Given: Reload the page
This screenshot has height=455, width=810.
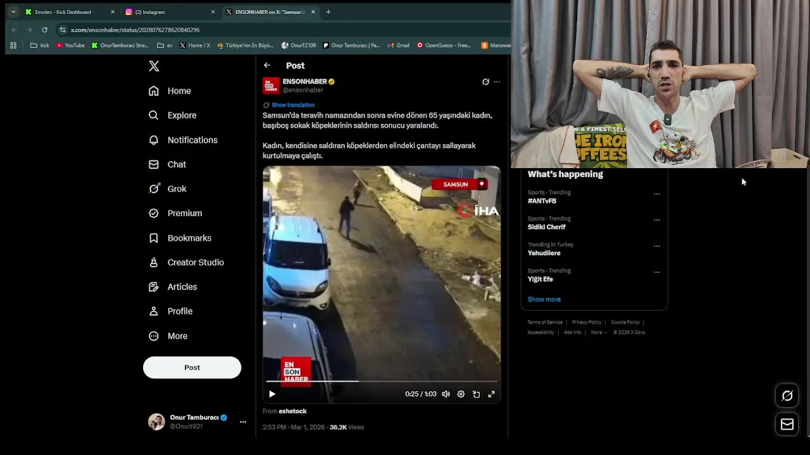Looking at the screenshot, I should 44,30.
